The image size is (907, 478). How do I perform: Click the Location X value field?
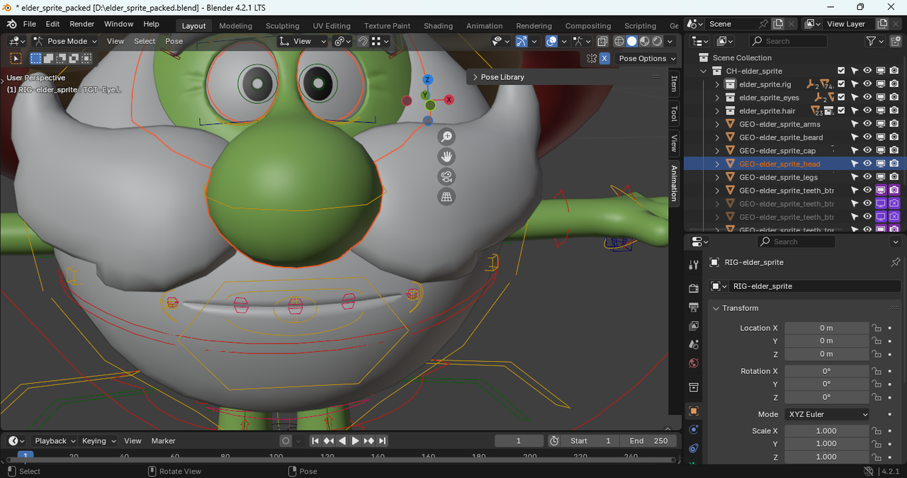[x=826, y=328]
